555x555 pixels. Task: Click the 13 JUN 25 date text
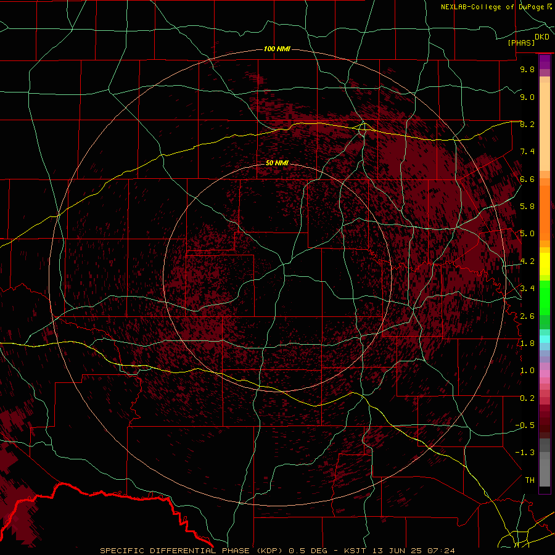pos(398,551)
